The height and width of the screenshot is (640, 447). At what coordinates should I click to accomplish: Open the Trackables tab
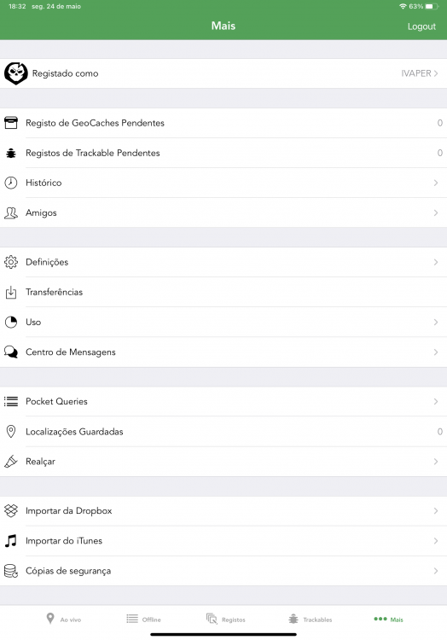coord(311,620)
